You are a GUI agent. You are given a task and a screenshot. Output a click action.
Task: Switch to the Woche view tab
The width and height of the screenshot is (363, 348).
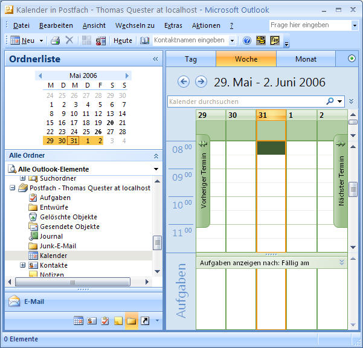[246, 59]
